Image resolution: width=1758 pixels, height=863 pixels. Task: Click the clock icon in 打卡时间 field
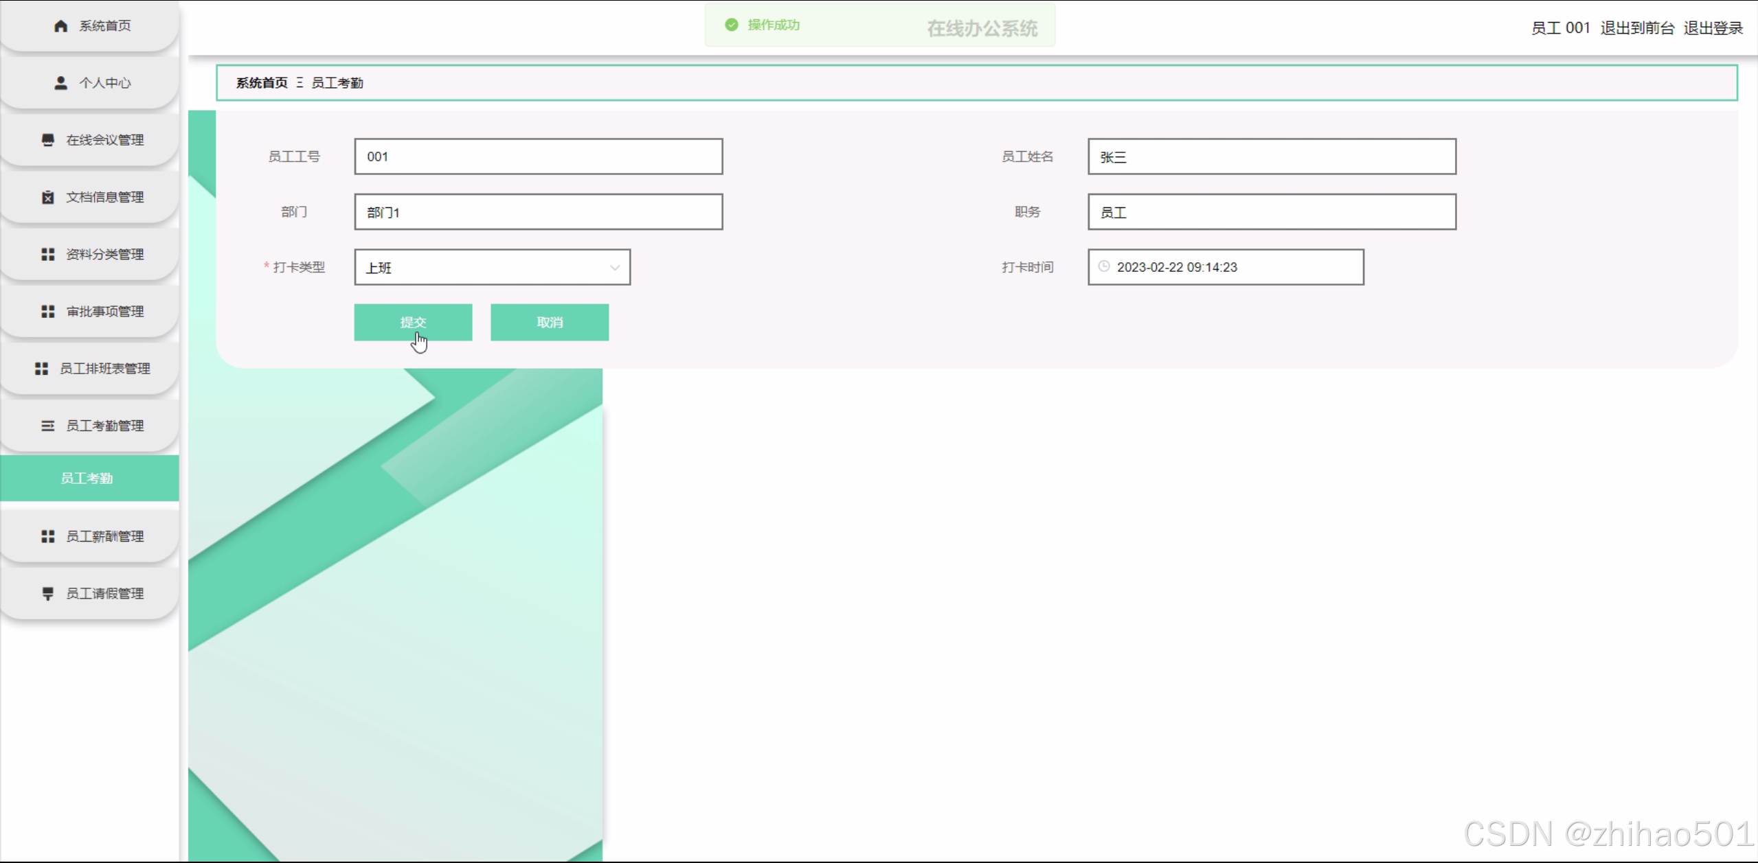coord(1104,267)
